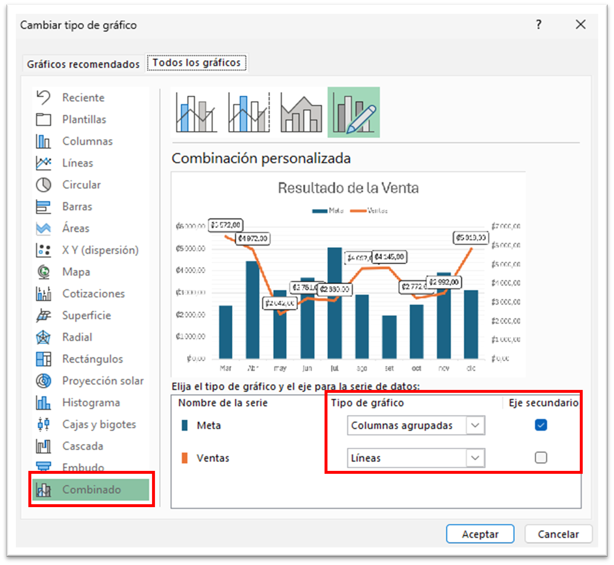Enable secondary axis for Ventas series
614x565 pixels.
(x=541, y=458)
